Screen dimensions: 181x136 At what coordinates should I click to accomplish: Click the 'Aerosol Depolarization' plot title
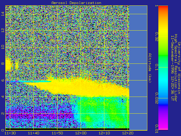pos(76,3)
